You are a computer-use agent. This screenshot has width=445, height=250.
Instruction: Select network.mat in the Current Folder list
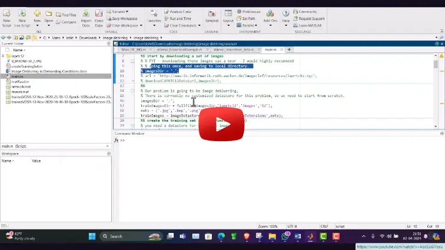pyautogui.click(x=20, y=86)
